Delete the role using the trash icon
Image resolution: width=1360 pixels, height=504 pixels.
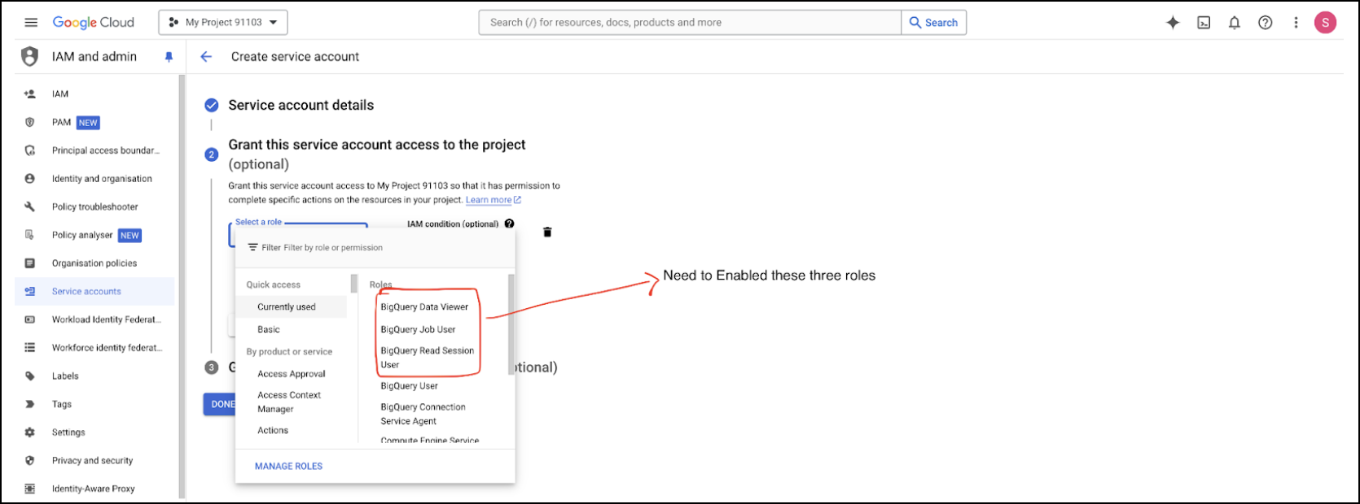(547, 232)
